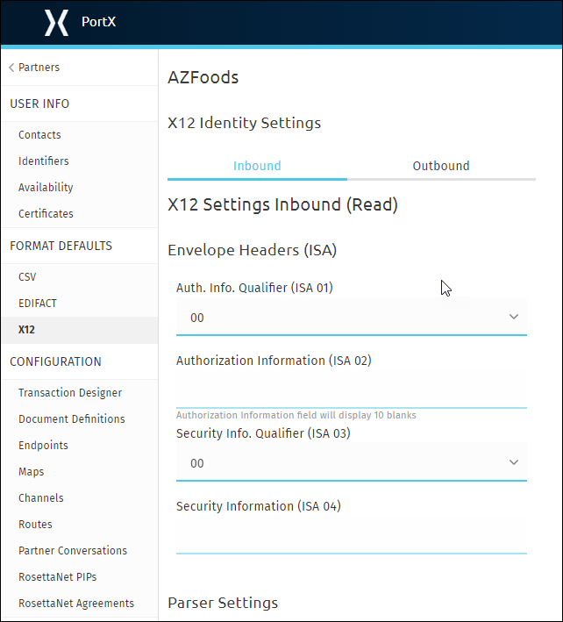The height and width of the screenshot is (622, 563).
Task: Click the X12 Identity Settings heading
Action: pyautogui.click(x=245, y=123)
